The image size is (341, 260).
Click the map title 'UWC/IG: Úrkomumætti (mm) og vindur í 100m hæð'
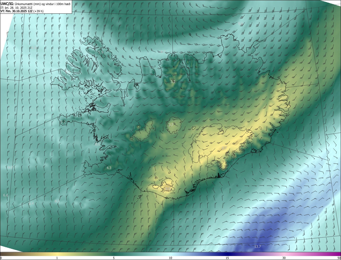point(35,3)
